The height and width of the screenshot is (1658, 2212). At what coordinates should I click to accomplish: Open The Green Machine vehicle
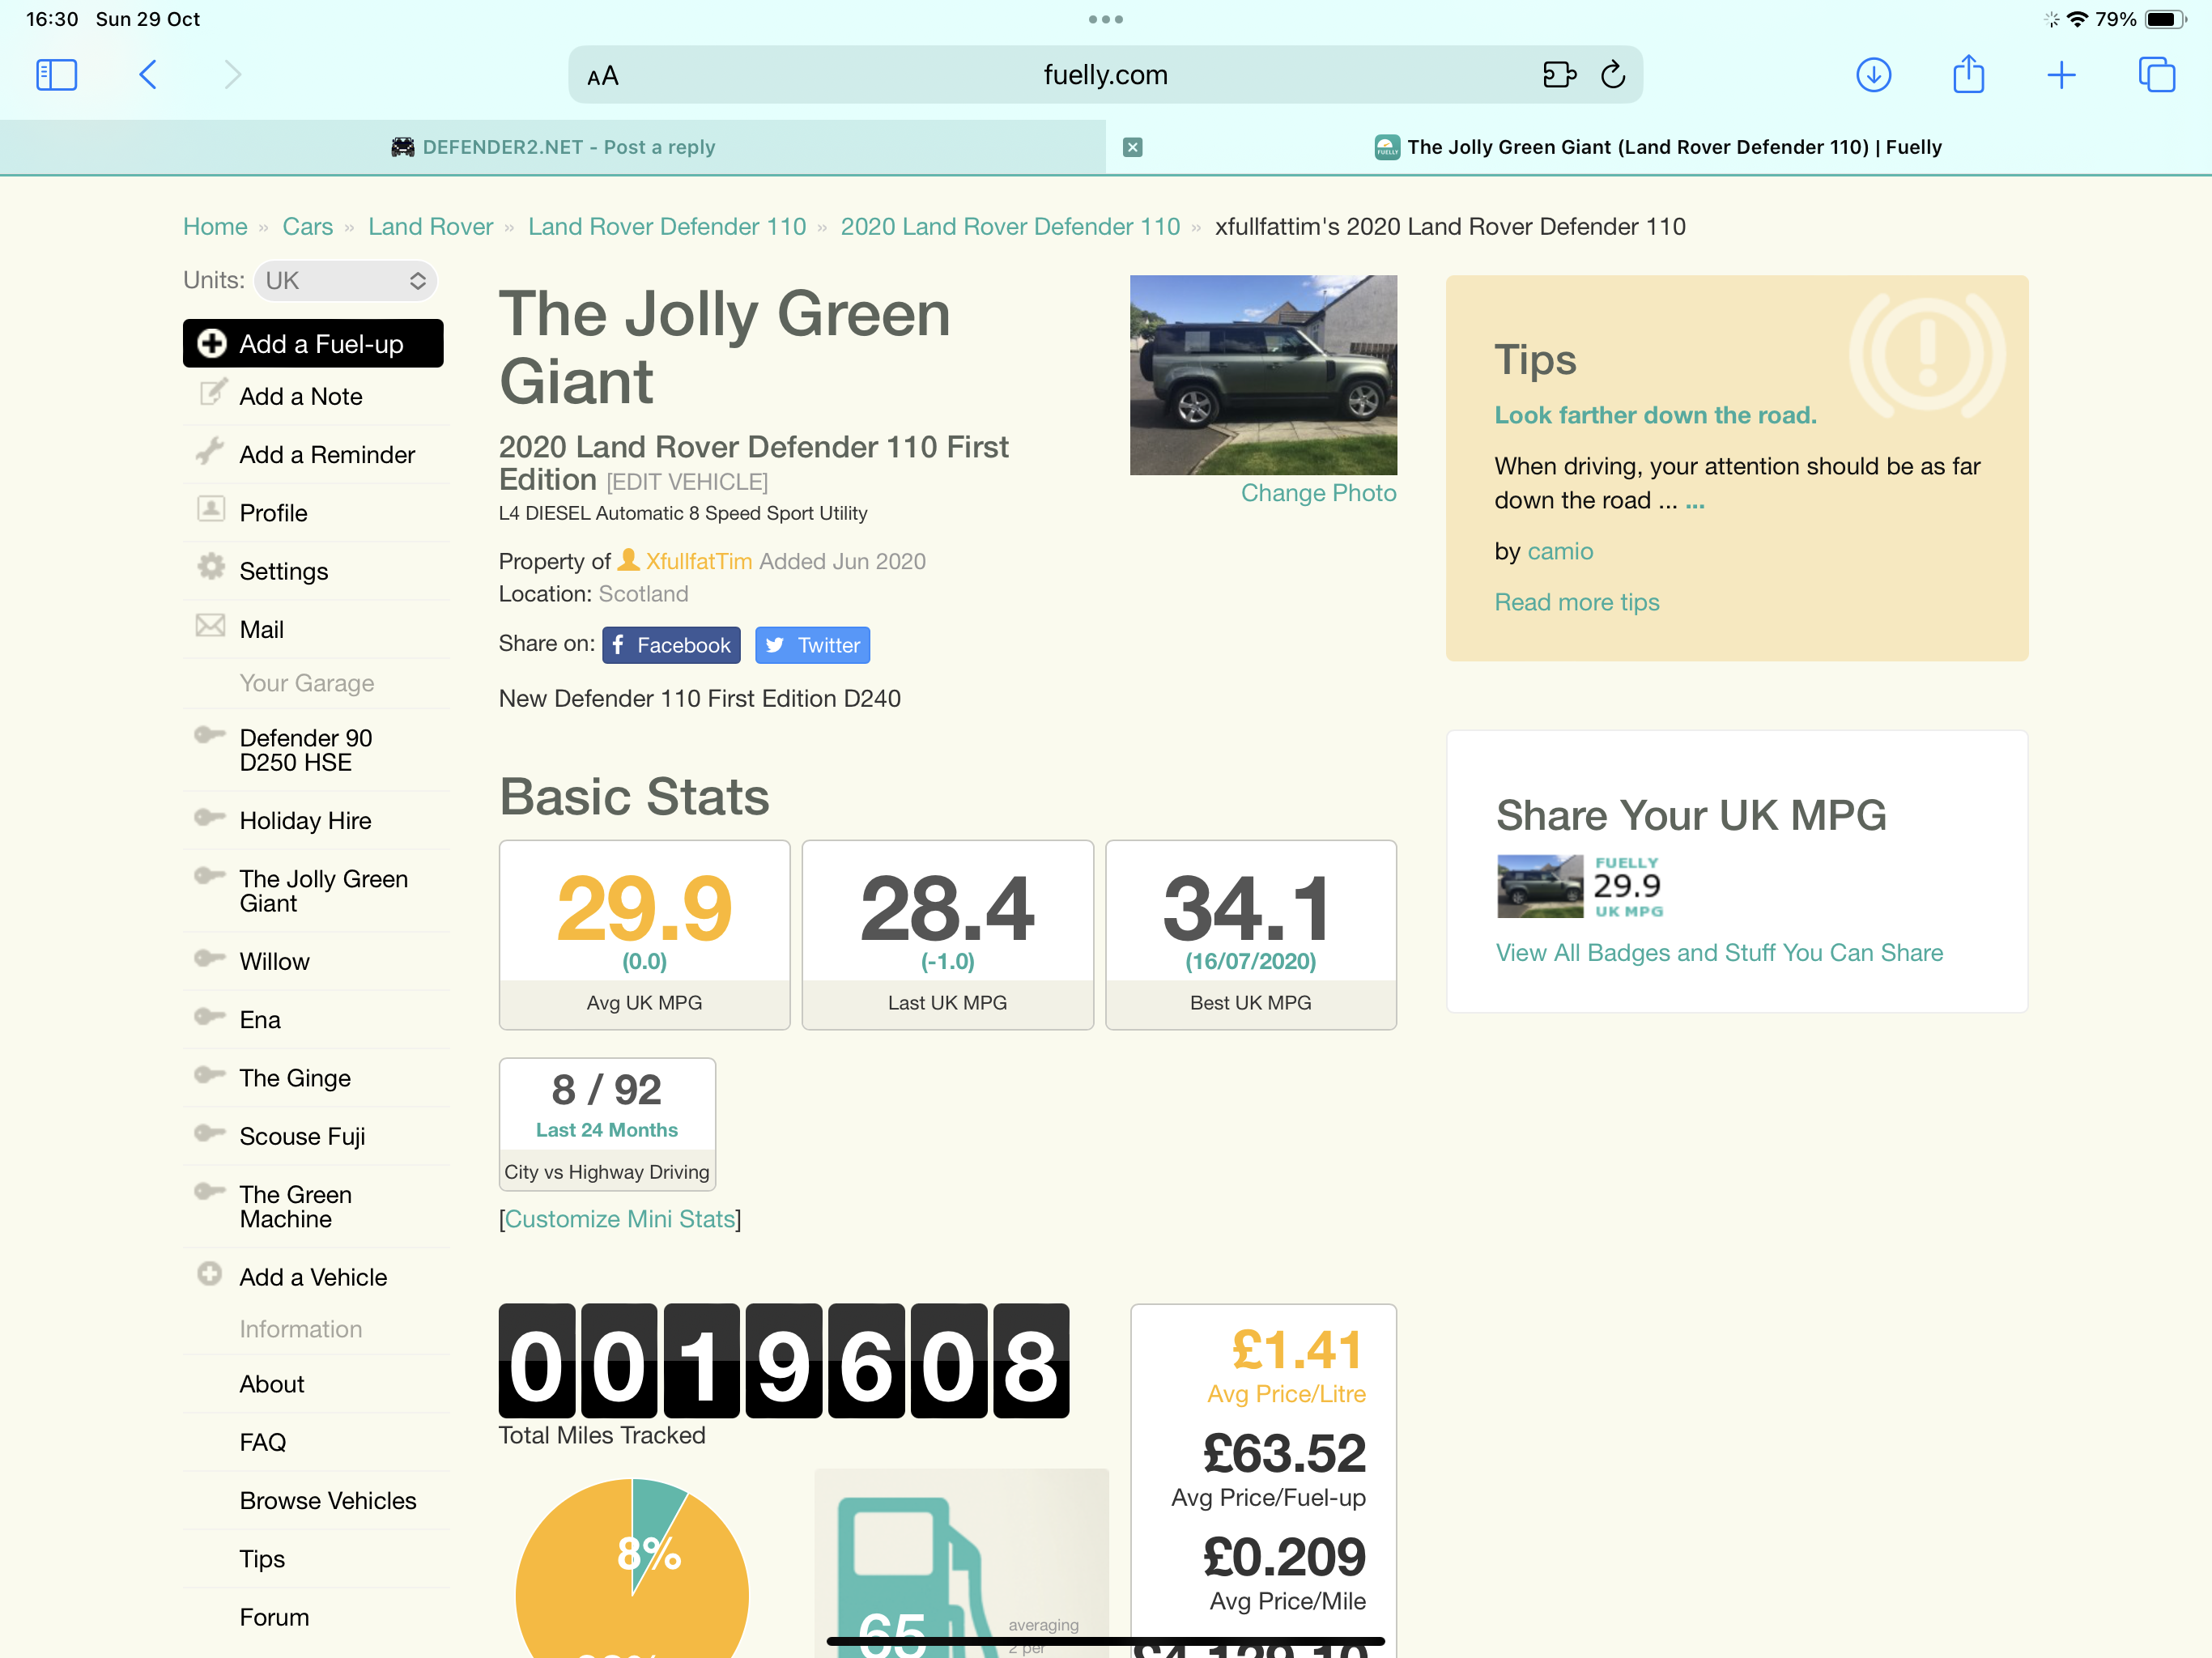tap(296, 1207)
